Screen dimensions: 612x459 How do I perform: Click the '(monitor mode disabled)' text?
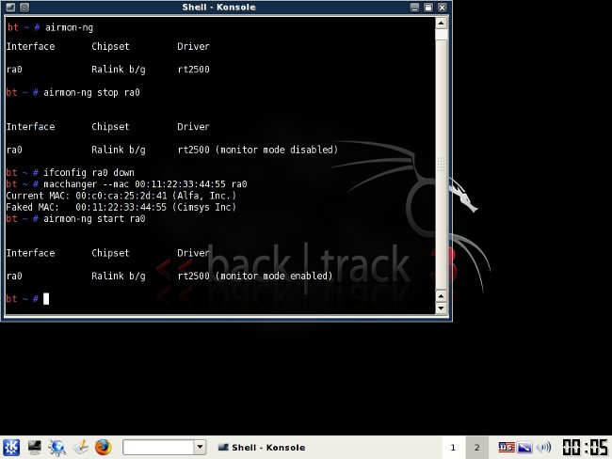click(x=277, y=150)
